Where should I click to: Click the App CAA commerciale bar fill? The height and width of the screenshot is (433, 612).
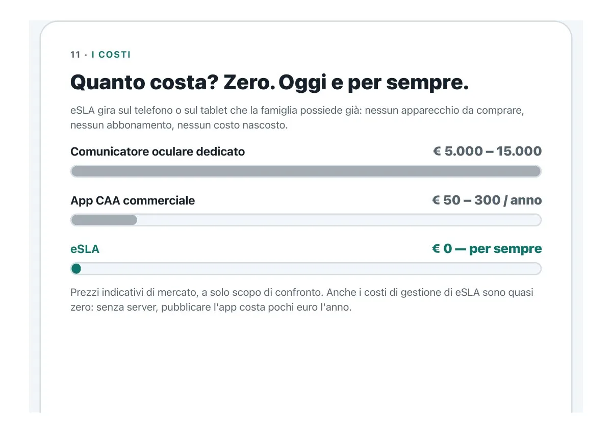(104, 220)
